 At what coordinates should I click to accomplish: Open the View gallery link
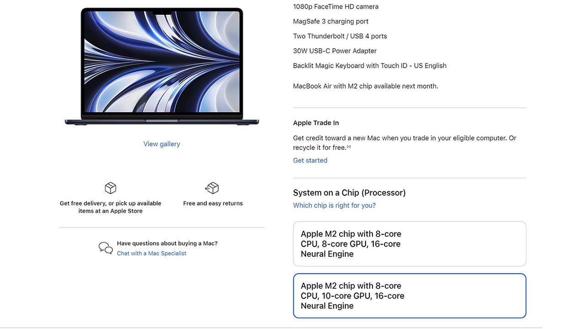161,143
